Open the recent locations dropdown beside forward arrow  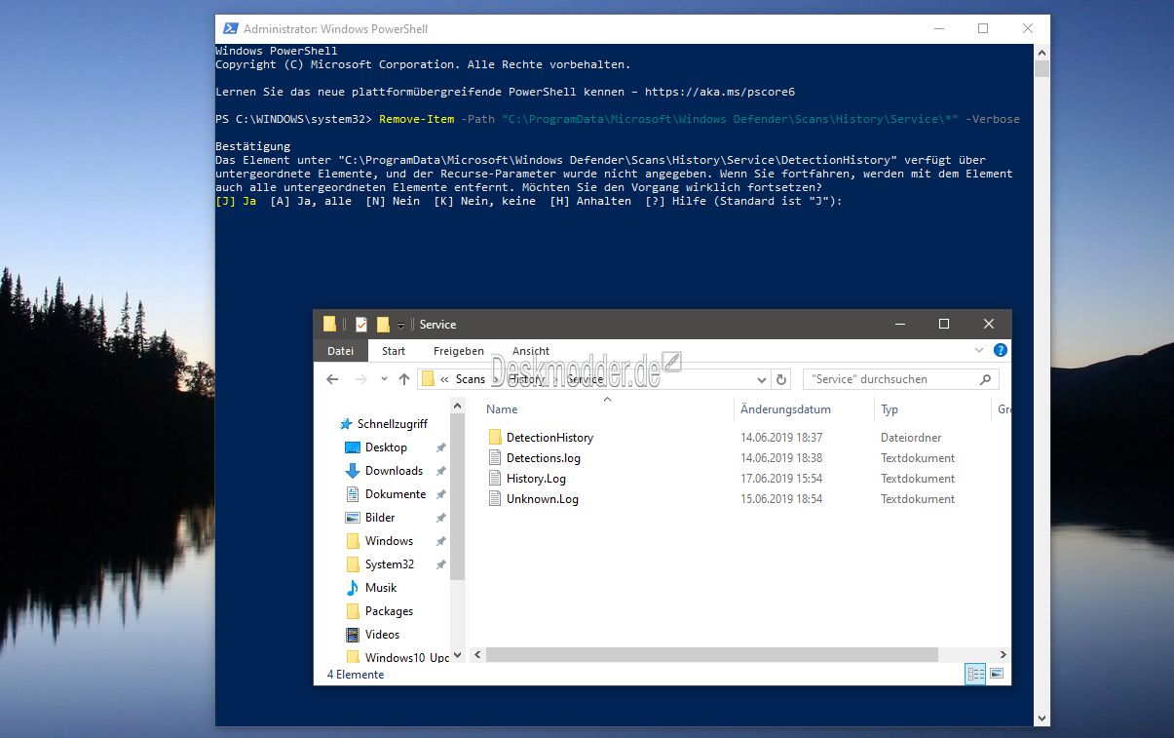(x=384, y=379)
